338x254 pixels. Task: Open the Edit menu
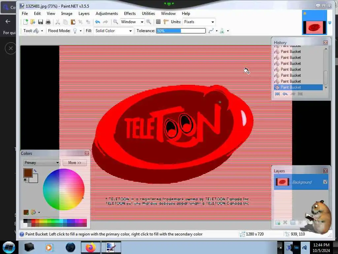pyautogui.click(x=37, y=13)
